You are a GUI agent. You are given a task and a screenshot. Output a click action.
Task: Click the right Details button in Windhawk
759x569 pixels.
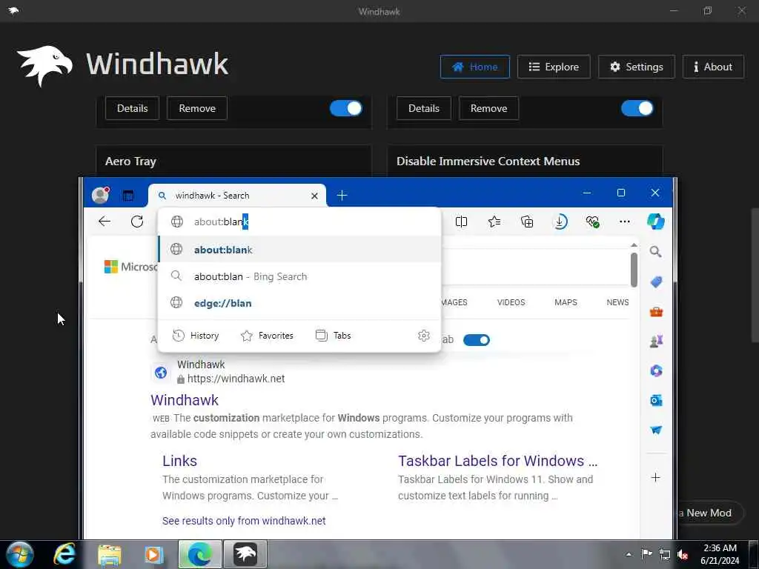click(x=423, y=108)
